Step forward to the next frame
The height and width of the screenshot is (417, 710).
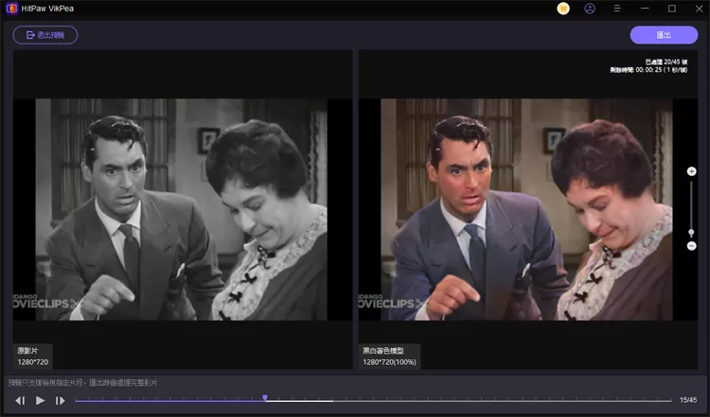[60, 401]
